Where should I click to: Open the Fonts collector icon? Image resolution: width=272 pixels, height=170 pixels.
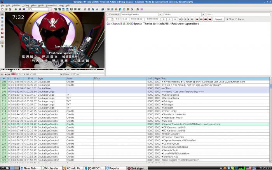[97, 9]
